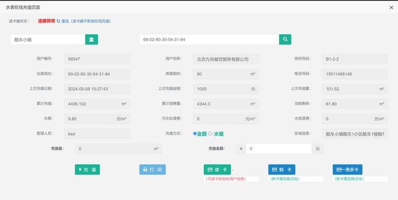Screen dimensions: 398x200
Task: Click the bank building icon button
Action: 91,40
